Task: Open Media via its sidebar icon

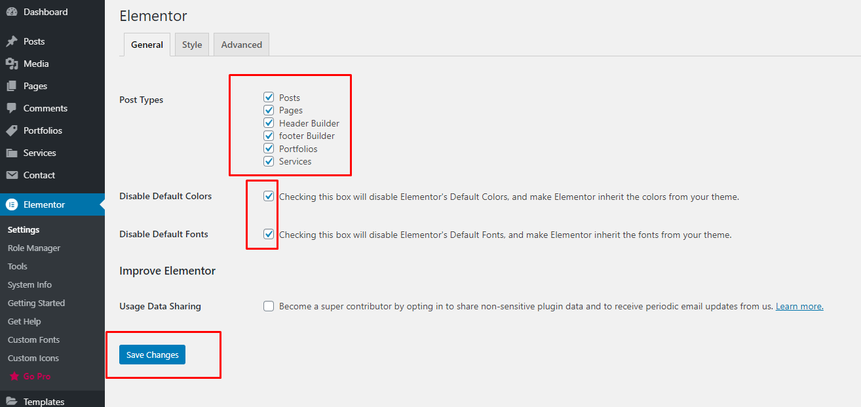Action: 12,64
